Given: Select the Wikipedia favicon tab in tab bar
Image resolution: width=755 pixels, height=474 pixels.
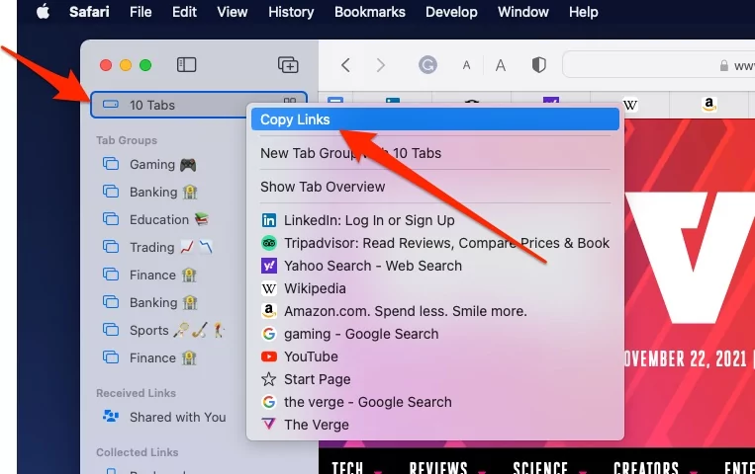Looking at the screenshot, I should (629, 105).
